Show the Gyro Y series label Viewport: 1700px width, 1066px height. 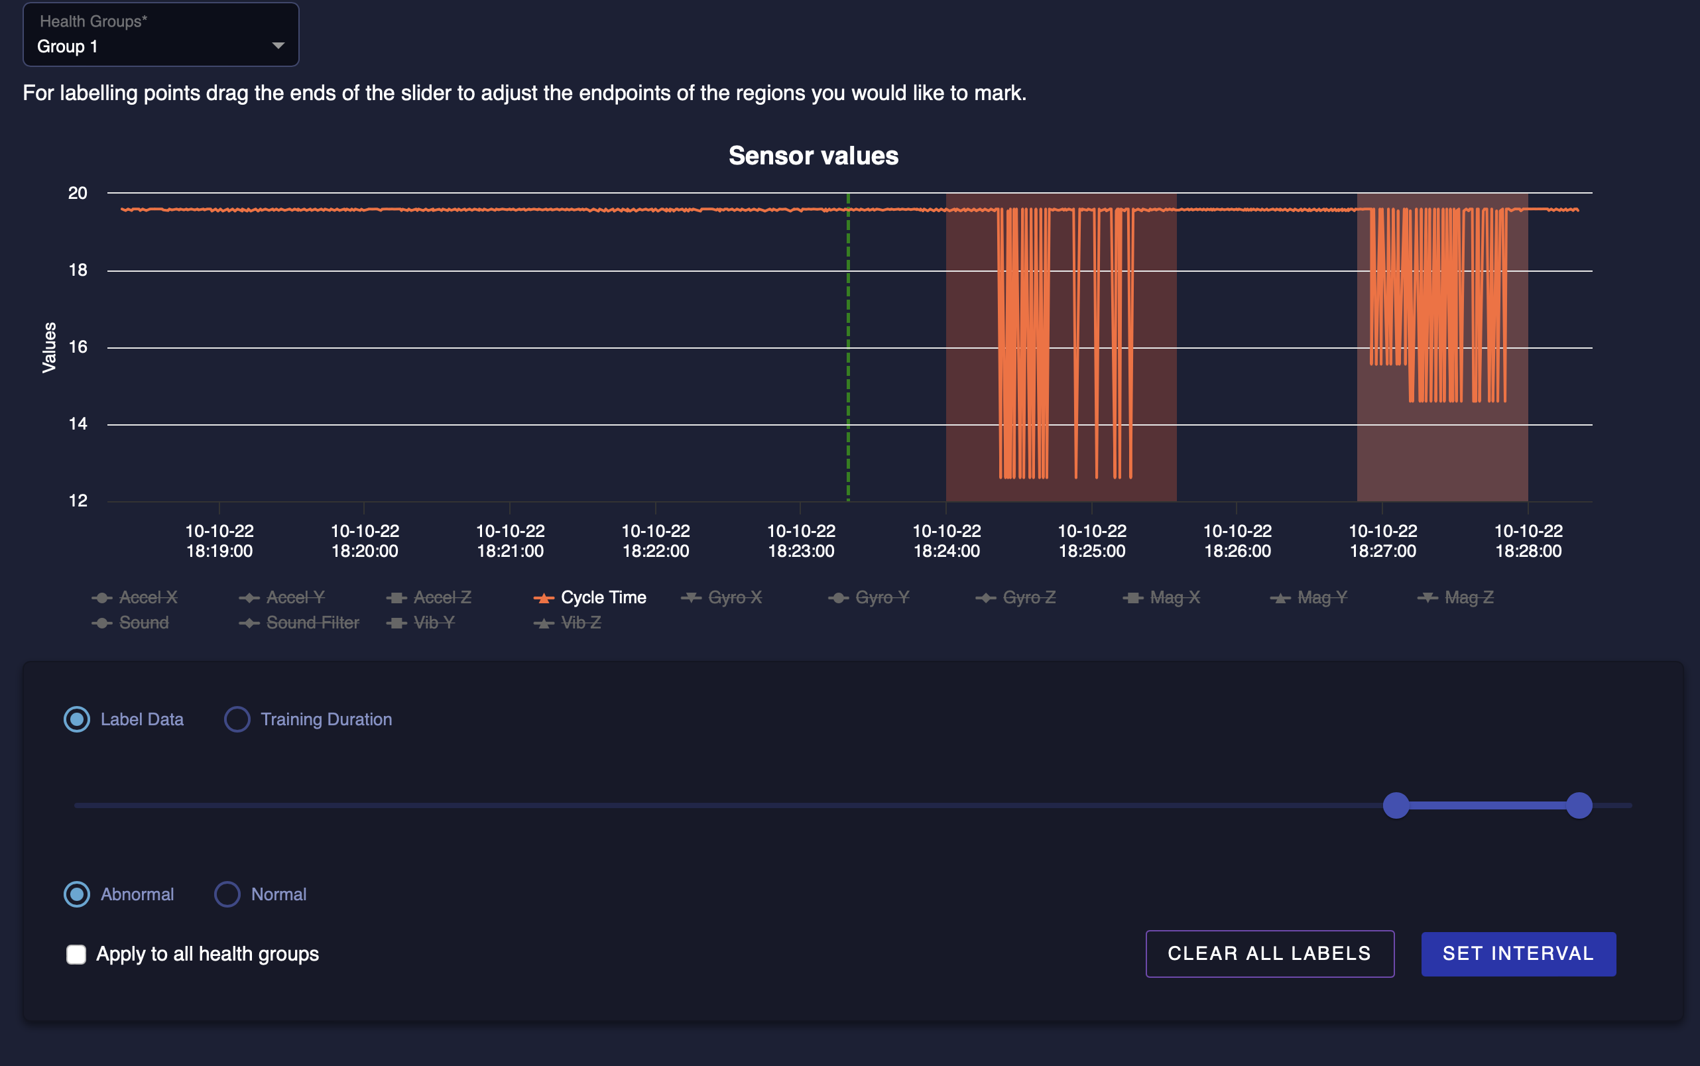(x=882, y=598)
